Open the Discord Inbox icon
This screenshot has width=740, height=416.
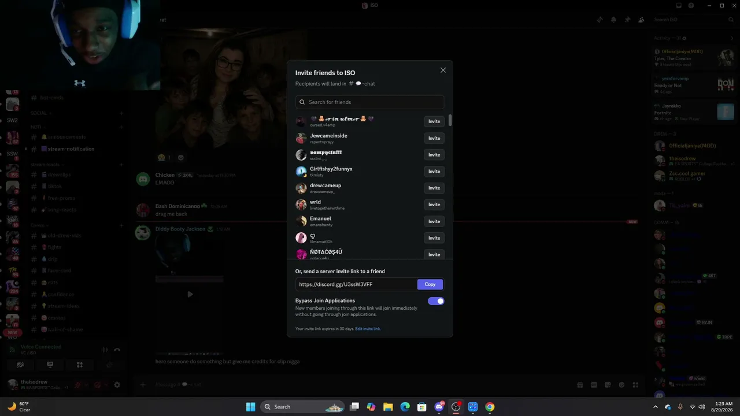[x=679, y=5]
